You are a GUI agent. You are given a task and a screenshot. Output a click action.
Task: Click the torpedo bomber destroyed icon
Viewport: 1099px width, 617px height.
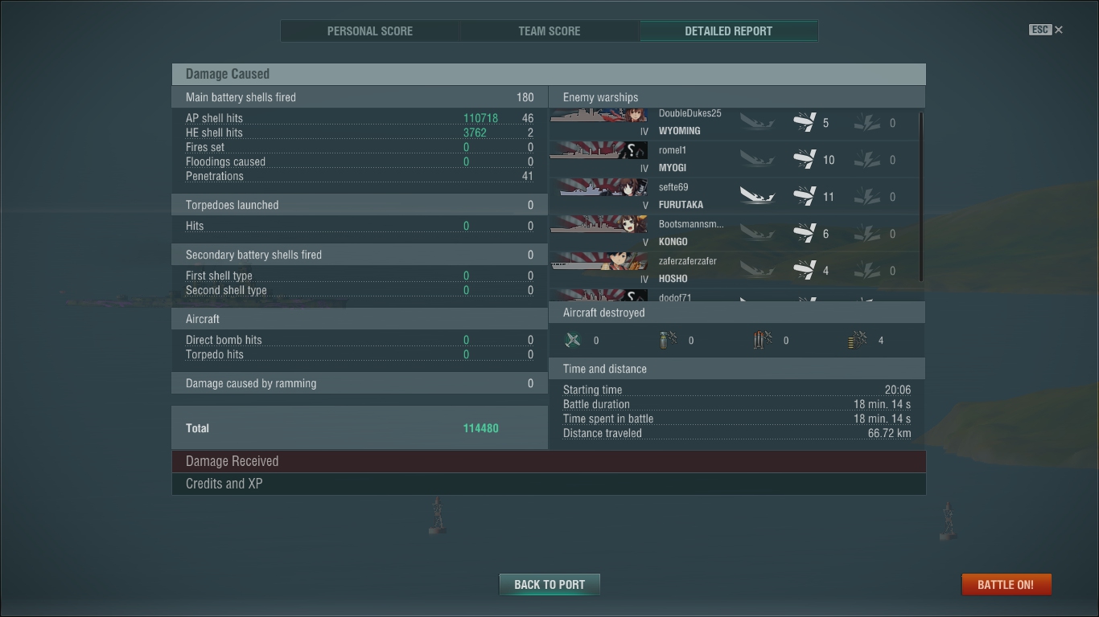coord(763,340)
